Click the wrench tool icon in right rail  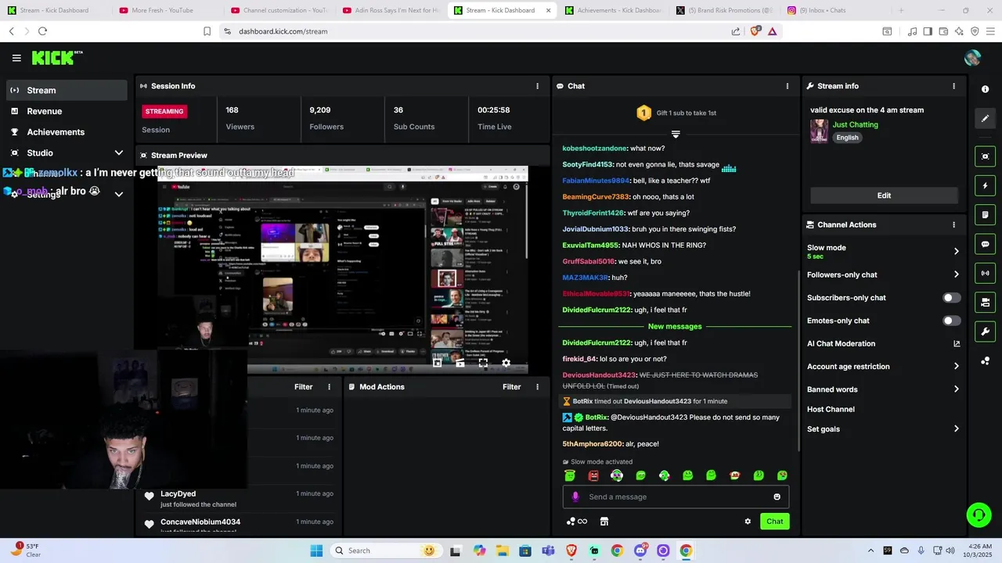click(x=985, y=332)
